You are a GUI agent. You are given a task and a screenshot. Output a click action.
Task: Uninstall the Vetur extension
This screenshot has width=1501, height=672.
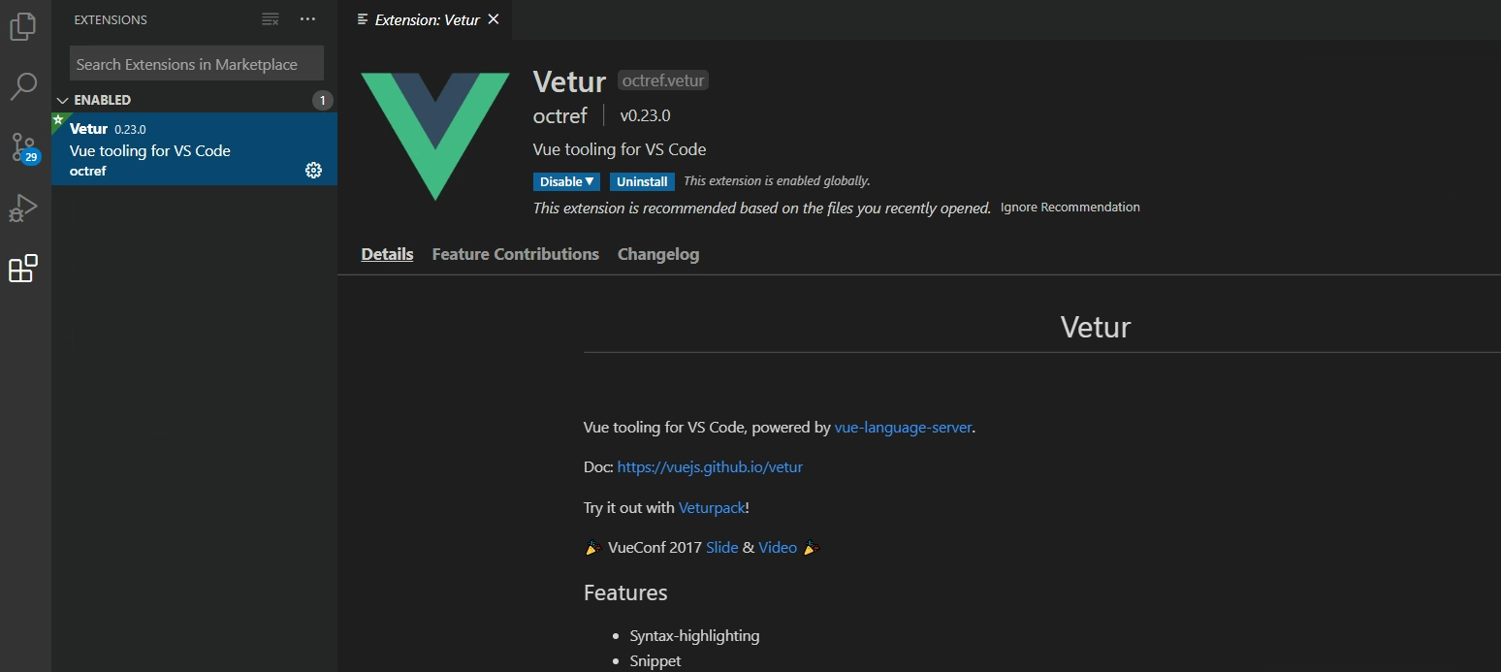coord(642,181)
